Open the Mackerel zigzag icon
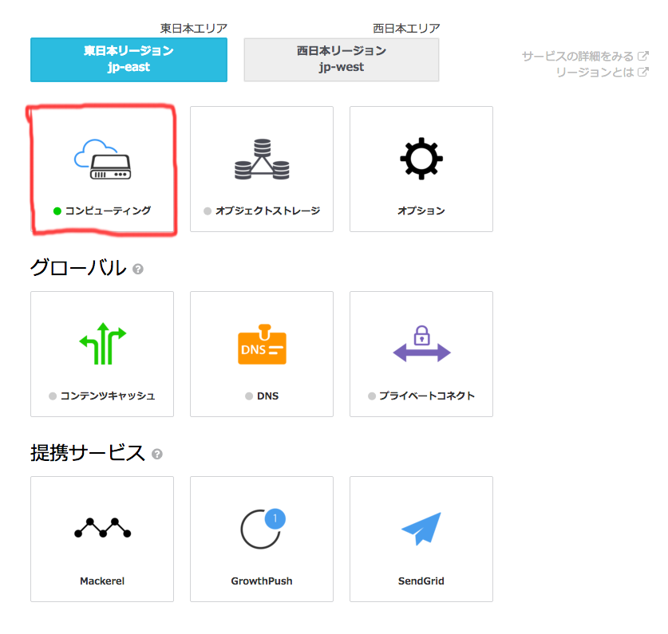 (x=103, y=528)
